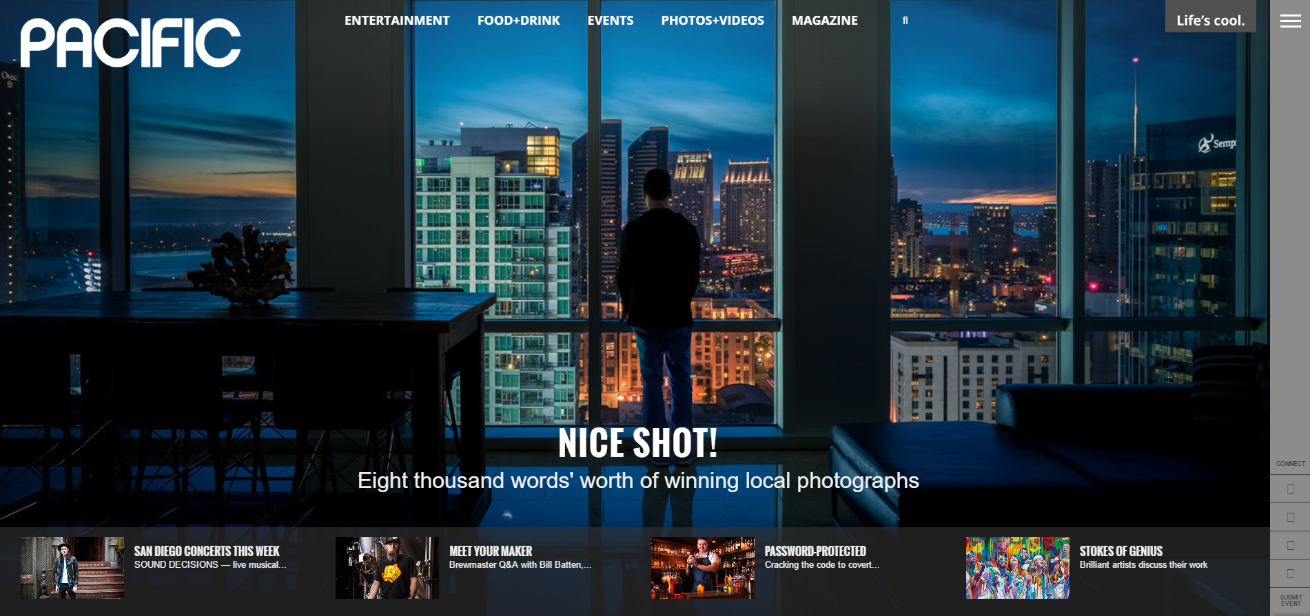The image size is (1310, 616).
Task: Click 'SOUND DECISIONS — live musical...' text
Action: (209, 565)
